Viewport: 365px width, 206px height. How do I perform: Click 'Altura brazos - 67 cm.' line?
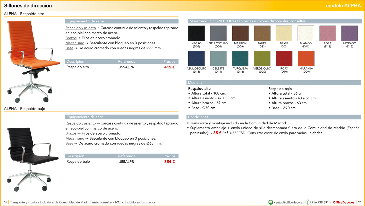209,103
